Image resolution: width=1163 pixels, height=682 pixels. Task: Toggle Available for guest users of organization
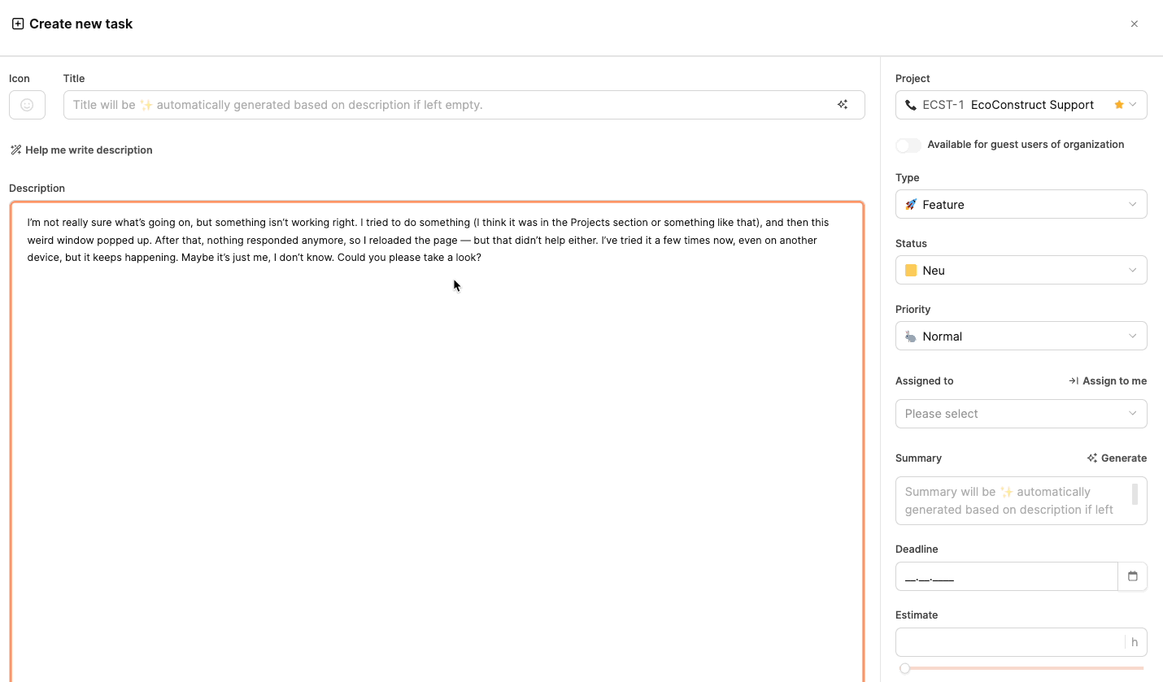point(908,145)
